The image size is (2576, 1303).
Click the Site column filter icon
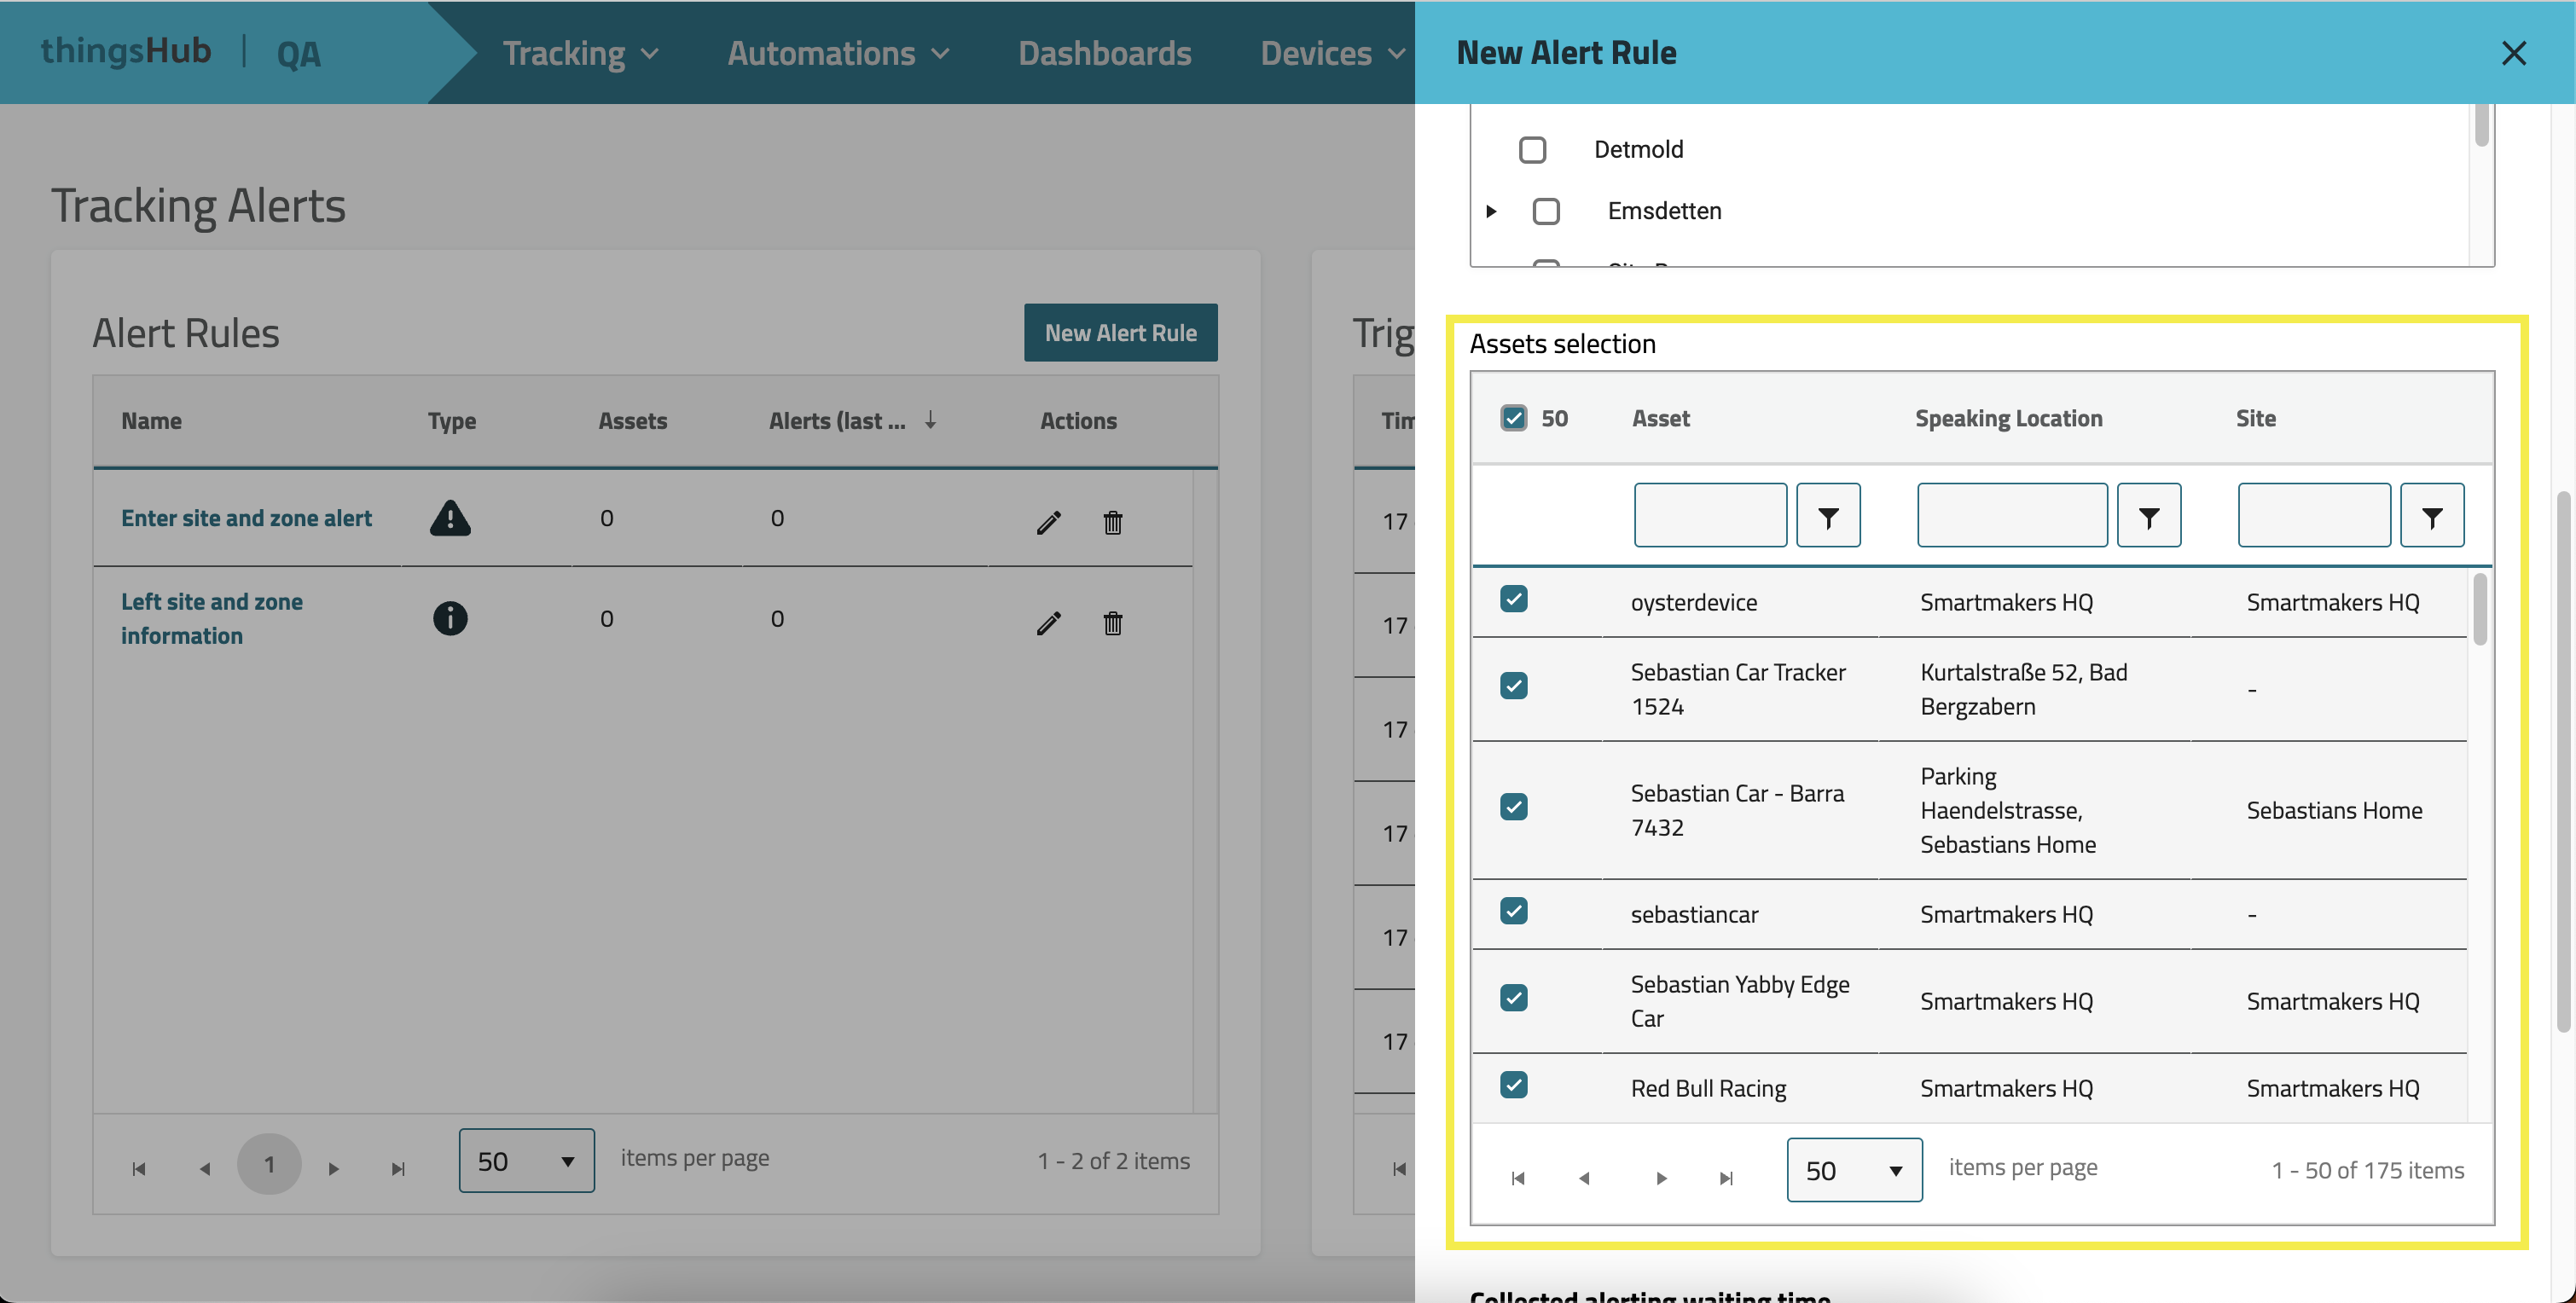[2431, 516]
